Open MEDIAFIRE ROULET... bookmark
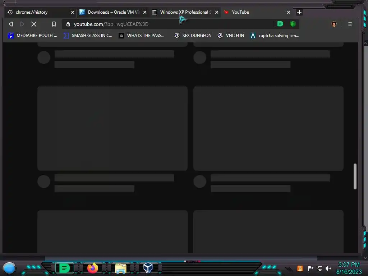The width and height of the screenshot is (368, 276). (x=33, y=36)
